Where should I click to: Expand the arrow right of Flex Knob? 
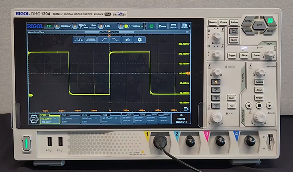pyautogui.click(x=190, y=26)
